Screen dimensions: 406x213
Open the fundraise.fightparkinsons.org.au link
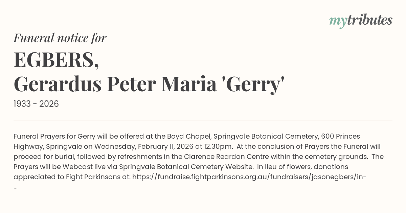pos(249,176)
